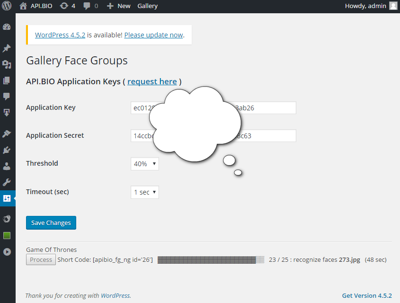The image size is (400, 303).
Task: Follow the WordPress 4.5.2 link
Action: tap(60, 35)
